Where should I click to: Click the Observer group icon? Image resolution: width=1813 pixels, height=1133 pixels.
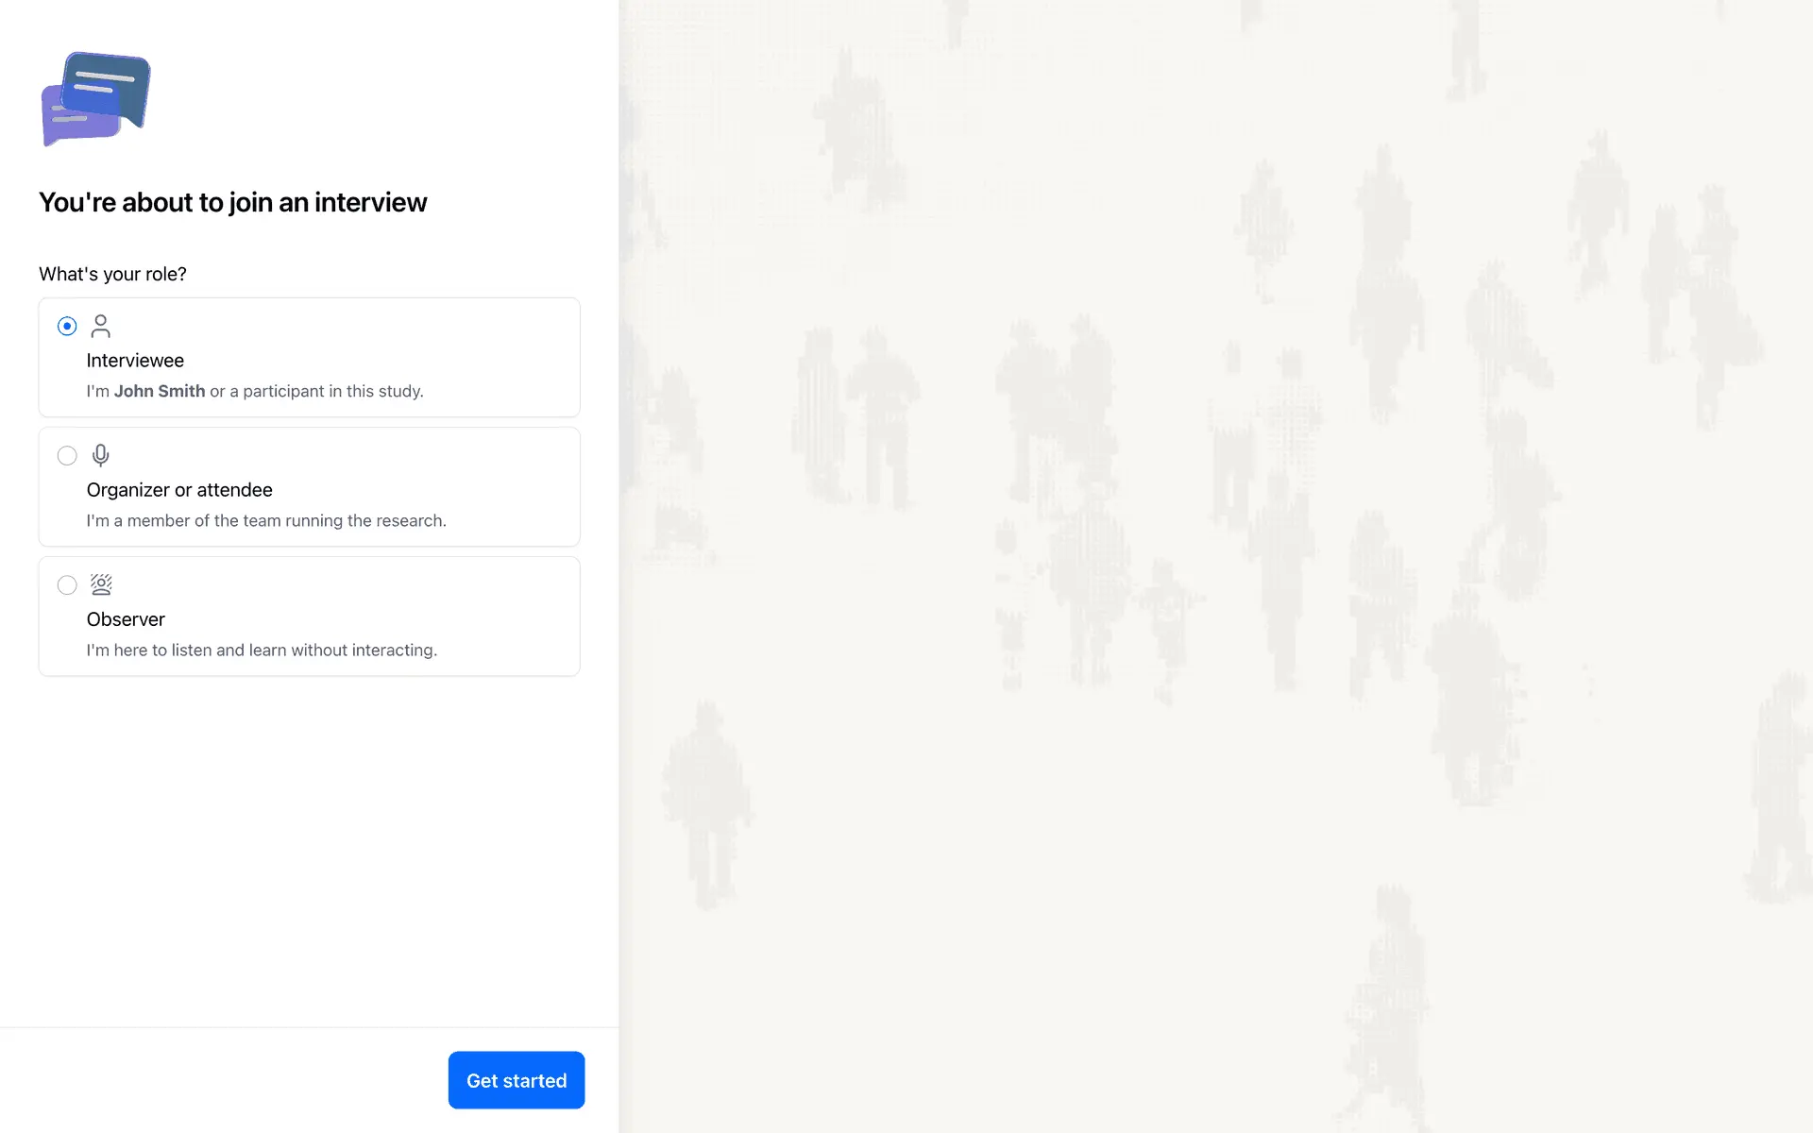click(x=100, y=584)
